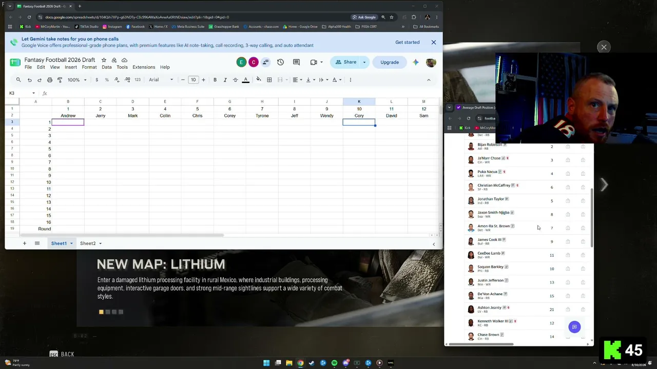Redo the last undone action
This screenshot has width=657, height=369.
(39, 79)
